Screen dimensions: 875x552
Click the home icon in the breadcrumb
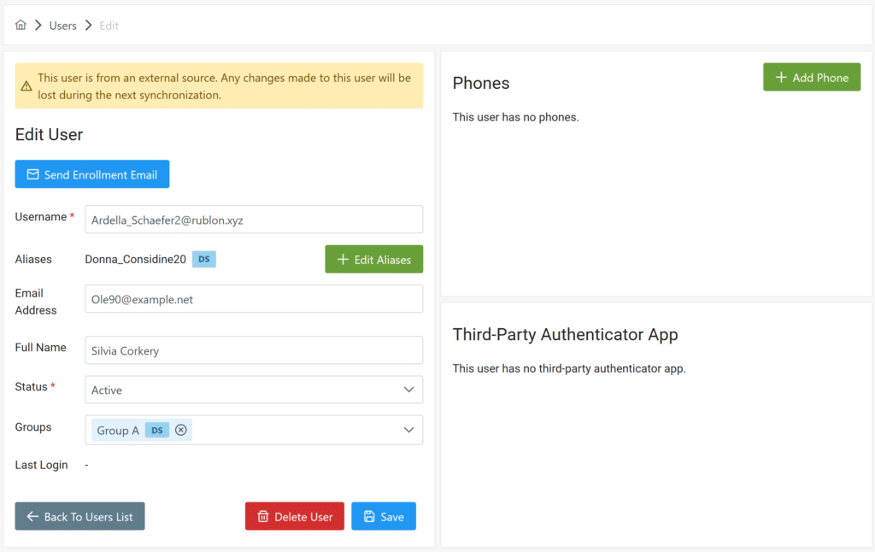pyautogui.click(x=21, y=25)
